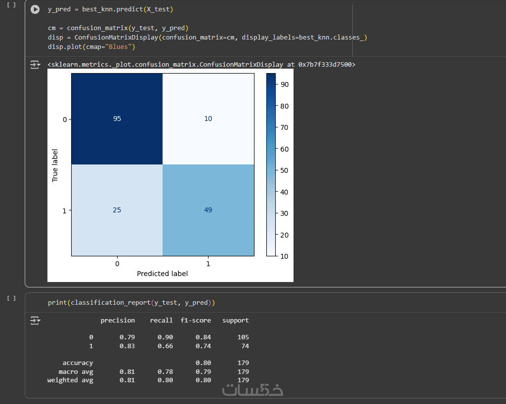The width and height of the screenshot is (506, 404).
Task: Click the "True label" axis title
Action: click(55, 165)
